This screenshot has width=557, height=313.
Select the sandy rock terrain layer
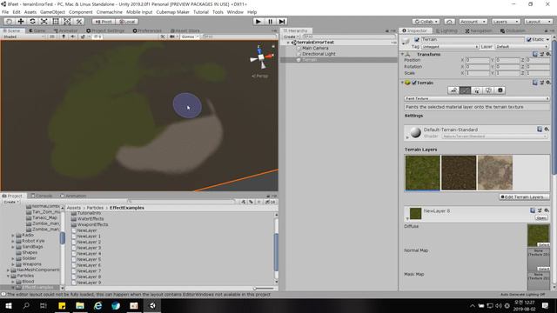point(495,173)
